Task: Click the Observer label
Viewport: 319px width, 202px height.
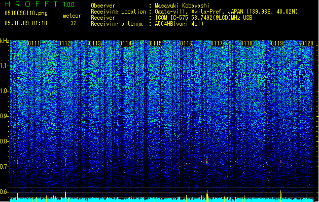Action: (x=103, y=6)
